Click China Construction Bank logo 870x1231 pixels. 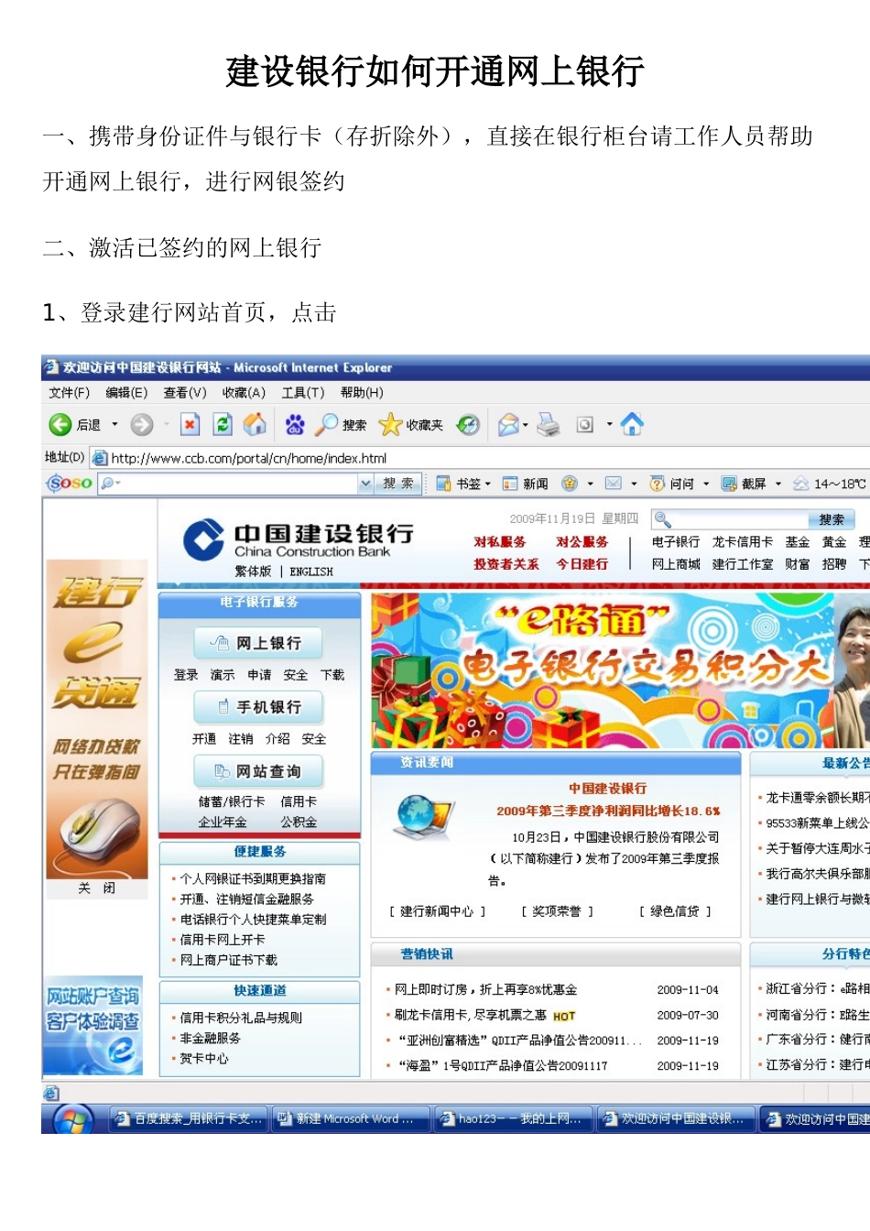(298, 540)
